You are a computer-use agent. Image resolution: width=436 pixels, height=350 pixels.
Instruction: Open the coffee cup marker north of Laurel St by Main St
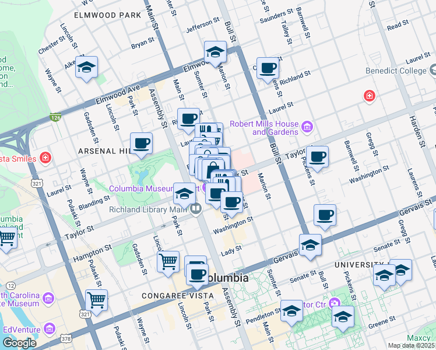point(188,120)
